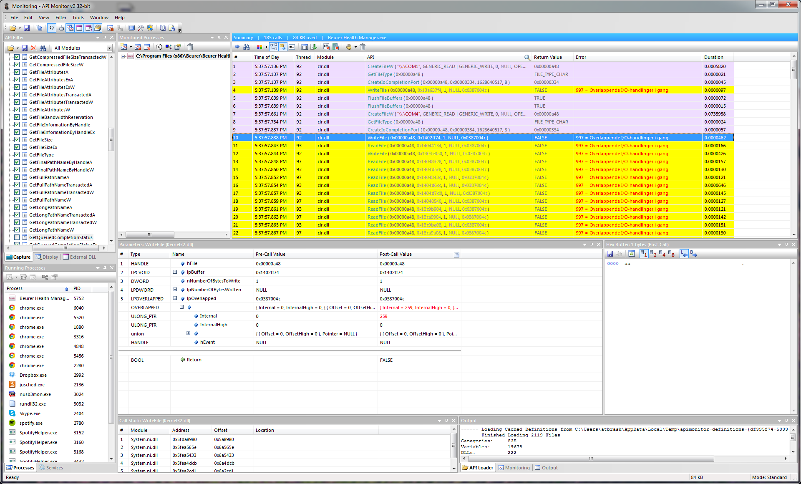Open API Filter panel options dropdown arrow
Viewport: 801px width, 484px height.
pyautogui.click(x=98, y=38)
